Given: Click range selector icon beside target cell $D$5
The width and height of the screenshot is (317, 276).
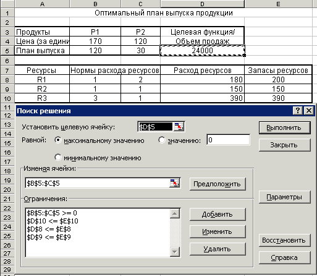Looking at the screenshot, I should [179, 127].
